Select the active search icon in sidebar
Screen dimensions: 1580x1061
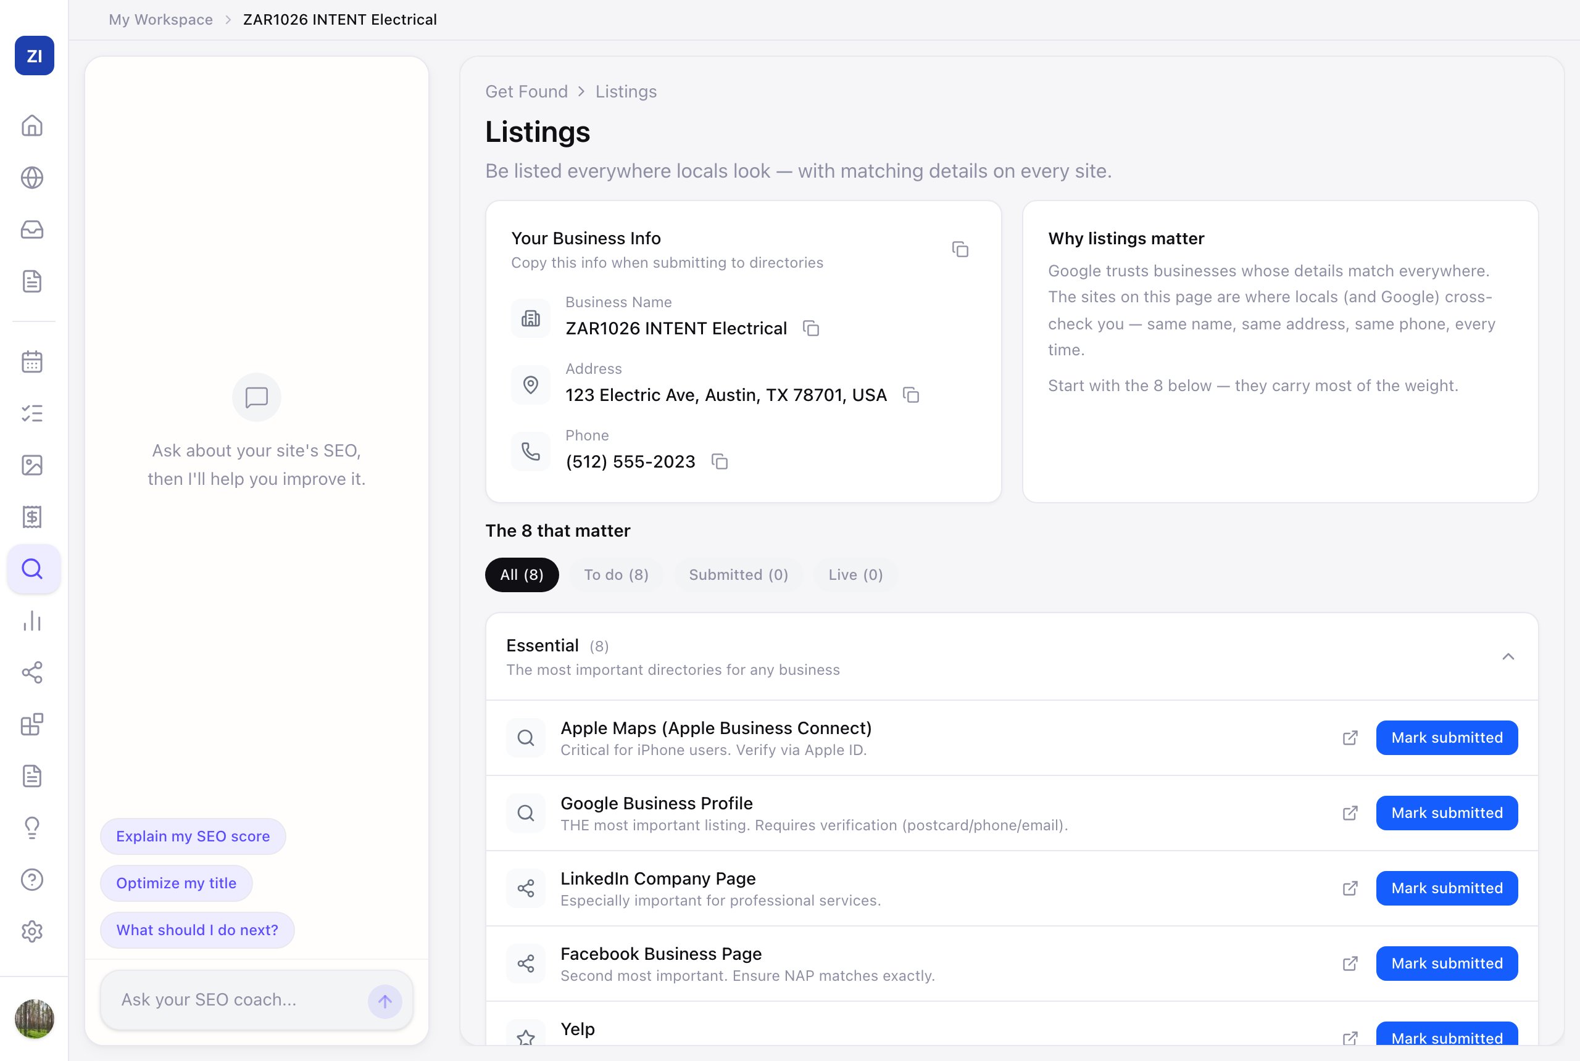click(x=33, y=569)
